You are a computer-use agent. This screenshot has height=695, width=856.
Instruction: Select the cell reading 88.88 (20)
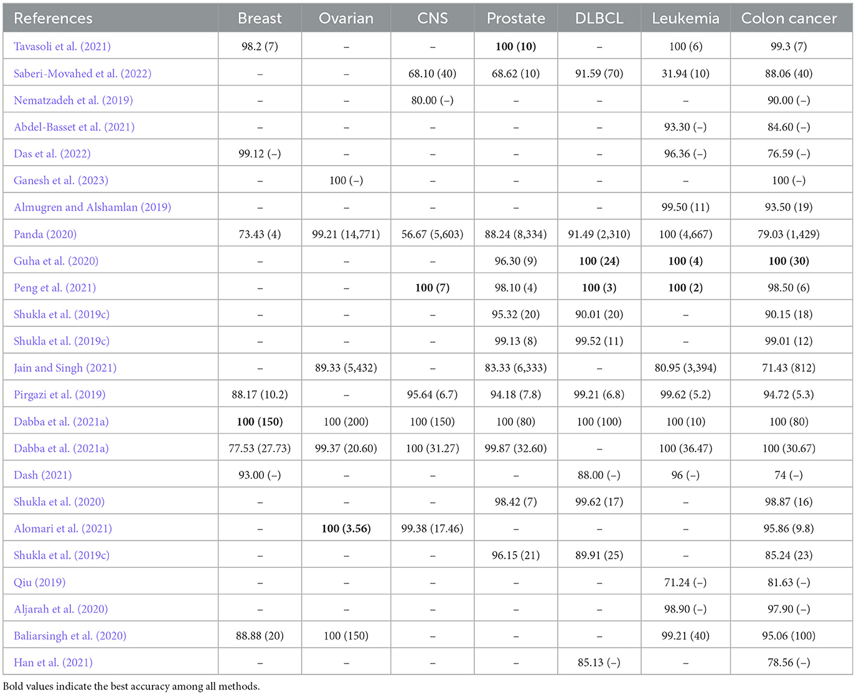260,636
